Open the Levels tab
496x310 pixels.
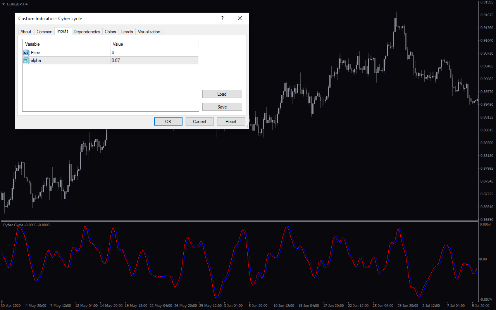click(x=127, y=32)
